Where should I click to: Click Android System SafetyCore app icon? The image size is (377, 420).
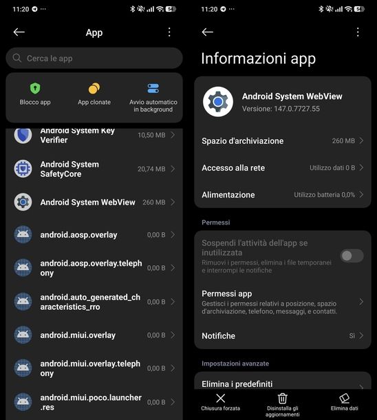(23, 169)
